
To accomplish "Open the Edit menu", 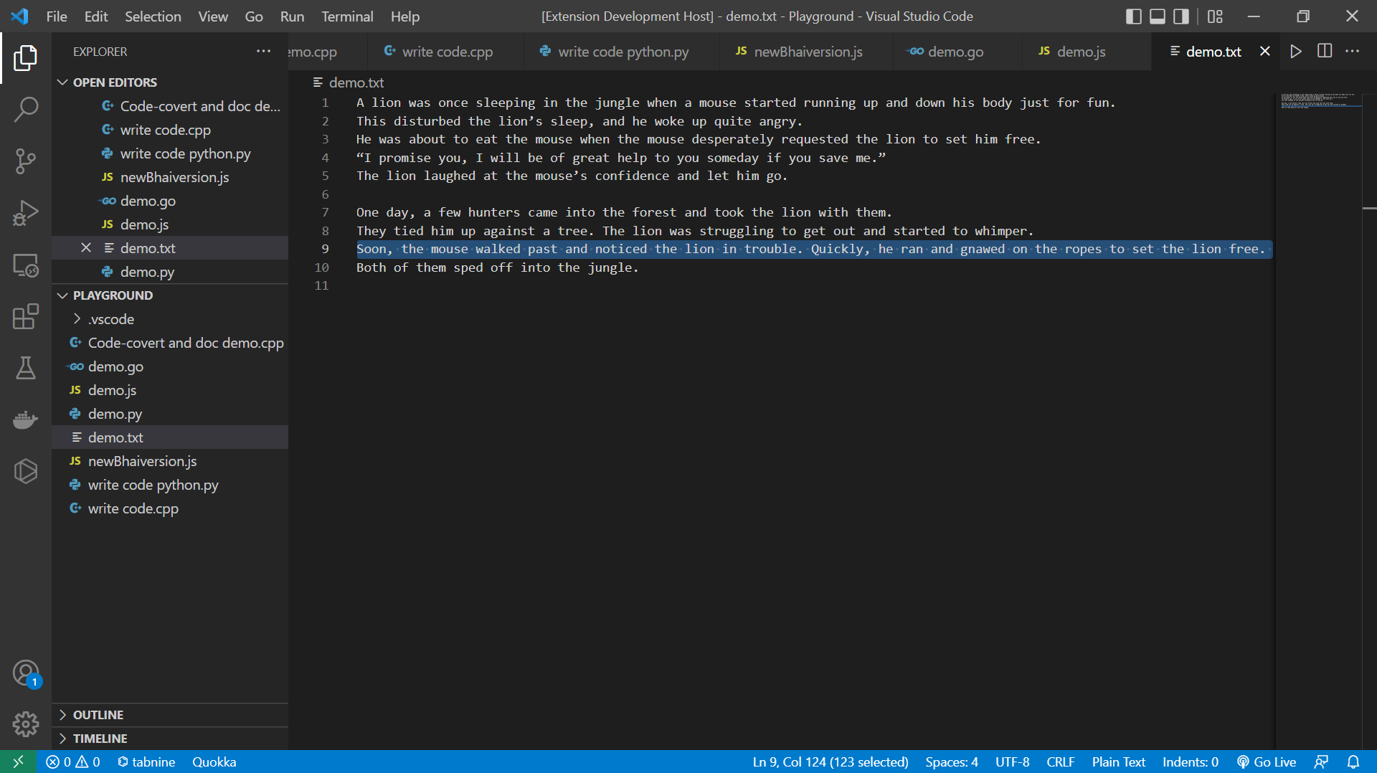I will click(x=96, y=16).
